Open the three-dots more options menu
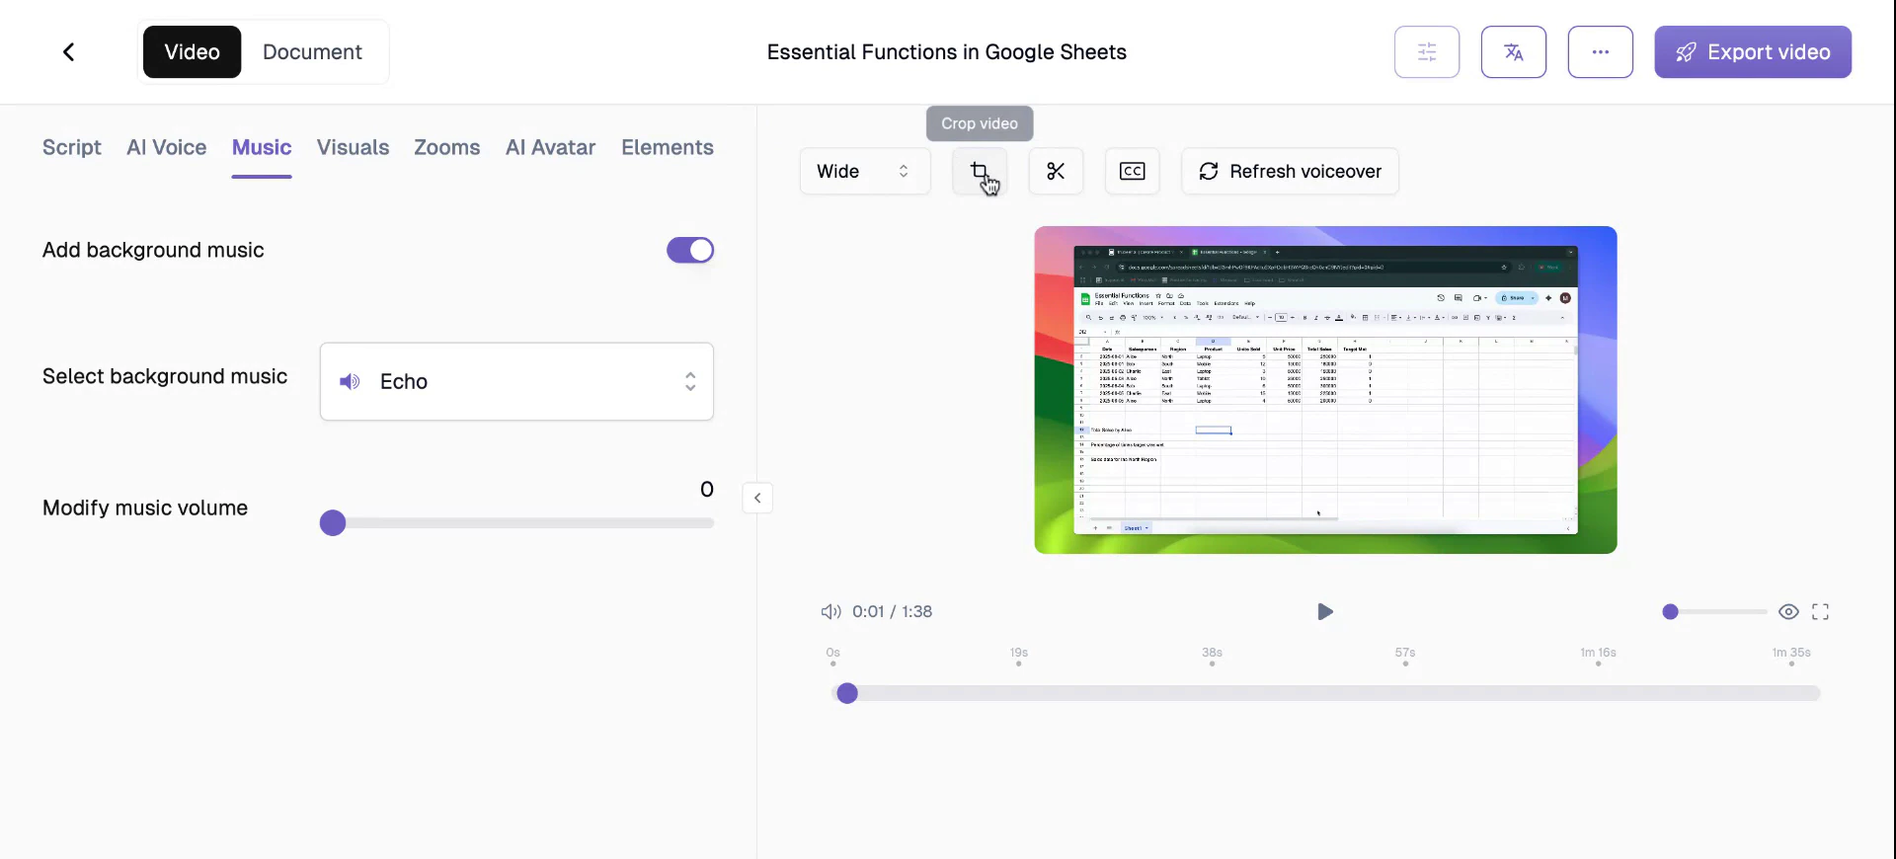1896x859 pixels. click(1601, 52)
